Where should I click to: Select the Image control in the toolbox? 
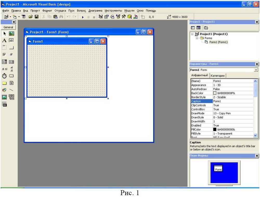[4, 97]
